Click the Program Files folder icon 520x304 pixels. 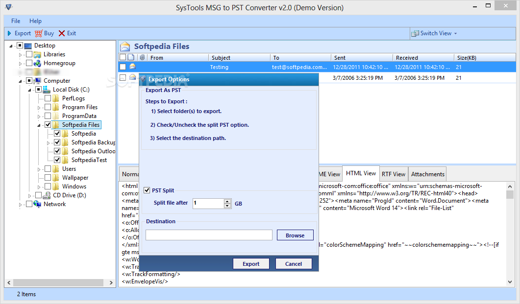(x=56, y=107)
